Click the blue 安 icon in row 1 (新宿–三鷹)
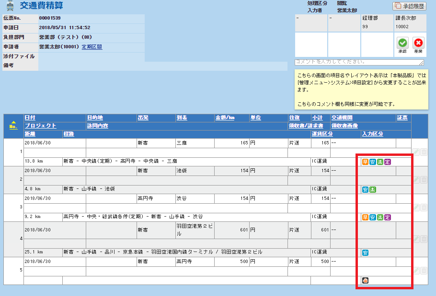Image resolution: width=436 pixels, height=296 pixels. point(373,162)
